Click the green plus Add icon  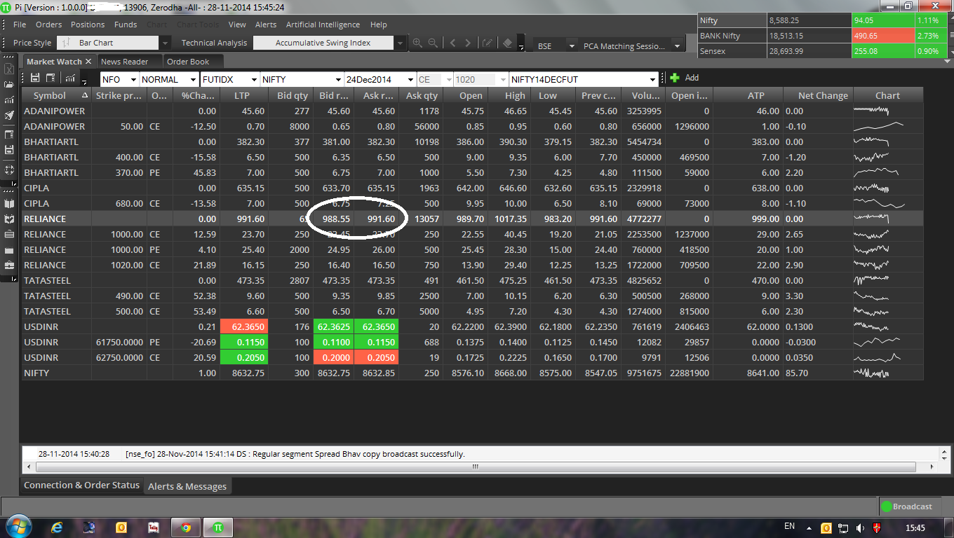[x=675, y=78]
